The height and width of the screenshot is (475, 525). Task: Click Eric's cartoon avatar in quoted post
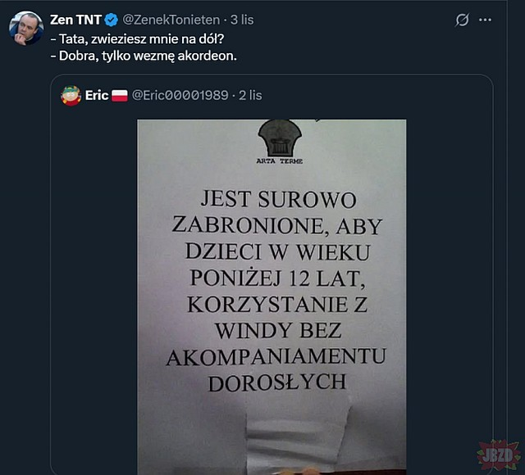pyautogui.click(x=71, y=96)
